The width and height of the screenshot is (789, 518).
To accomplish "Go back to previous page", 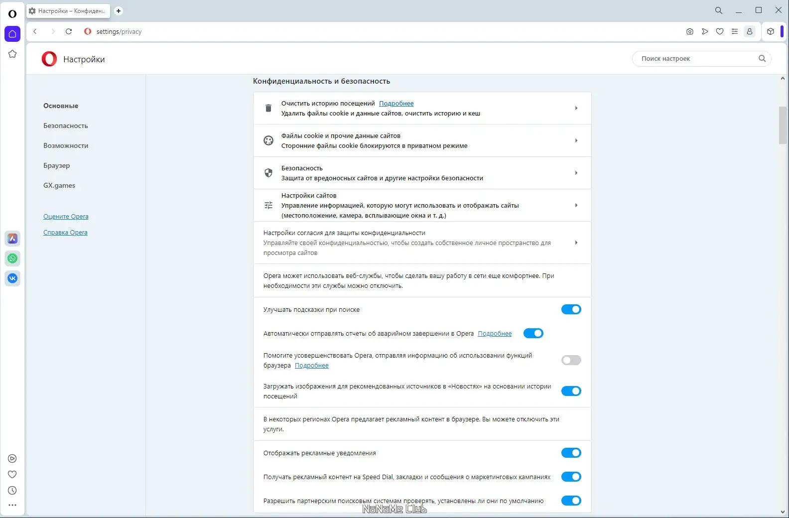I will (x=35, y=31).
